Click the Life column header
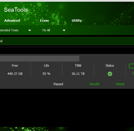This screenshot has height=131, width=134. point(46,65)
